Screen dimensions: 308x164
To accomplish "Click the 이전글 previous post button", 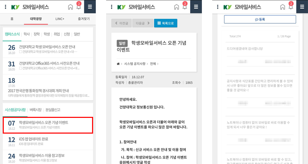I will tap(121, 23).
